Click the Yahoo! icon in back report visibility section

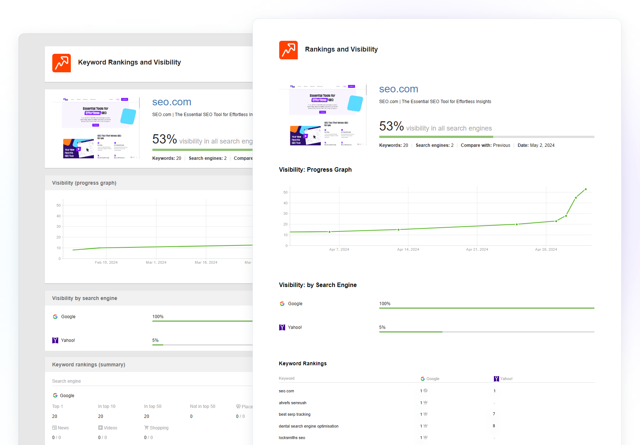tap(55, 340)
